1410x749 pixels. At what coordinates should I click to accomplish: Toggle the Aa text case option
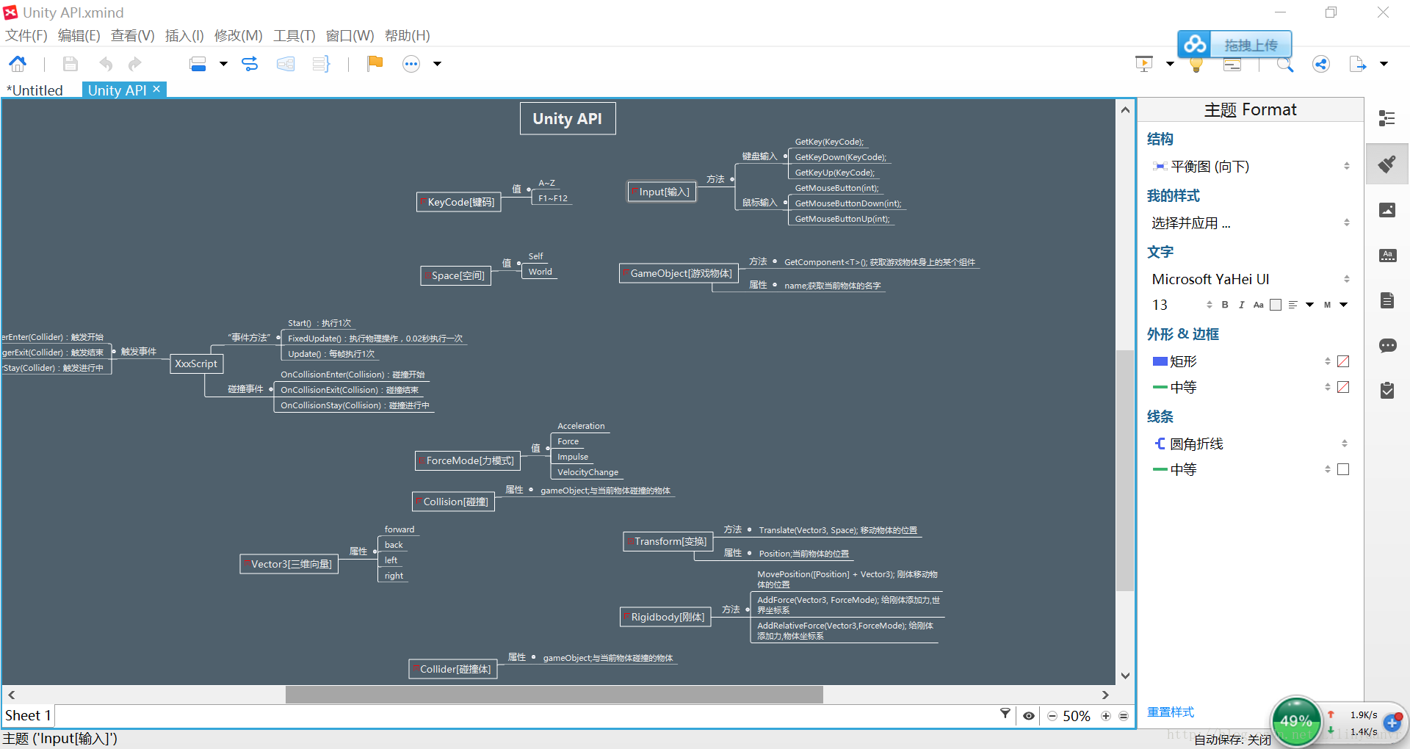[1259, 305]
